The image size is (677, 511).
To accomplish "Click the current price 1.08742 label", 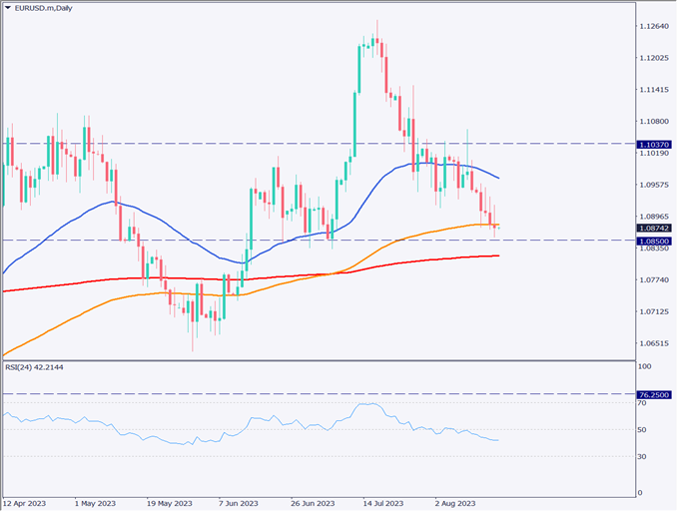I will [x=654, y=228].
